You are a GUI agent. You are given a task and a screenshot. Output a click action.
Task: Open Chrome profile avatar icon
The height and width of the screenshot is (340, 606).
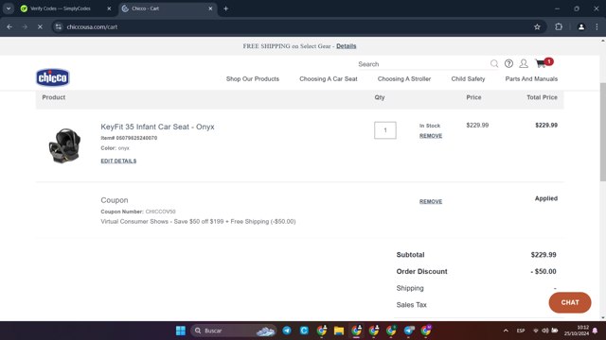(580, 27)
